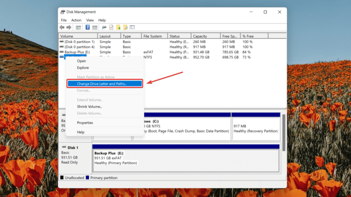The height and width of the screenshot is (197, 351).
Task: Select the Disk 1 drive icon
Action: pyautogui.click(x=64, y=147)
